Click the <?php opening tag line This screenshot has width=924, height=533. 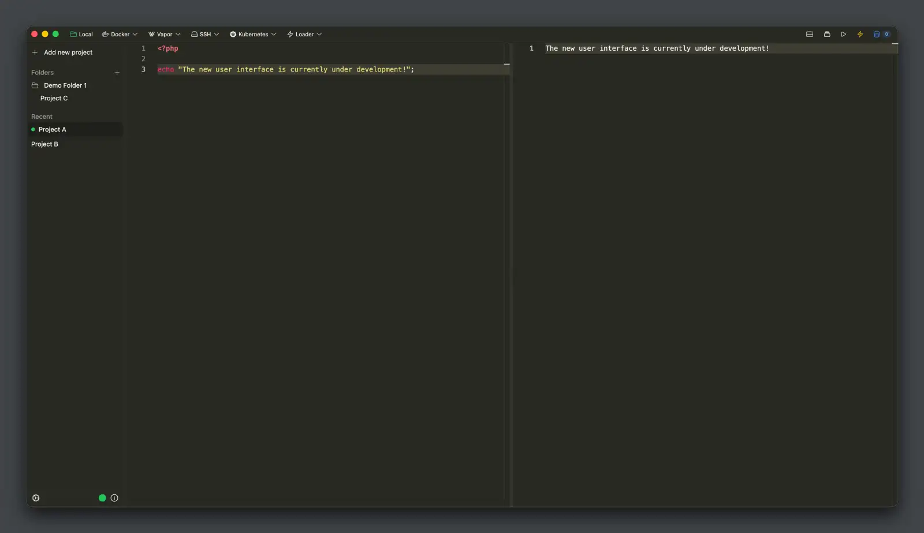pyautogui.click(x=167, y=48)
